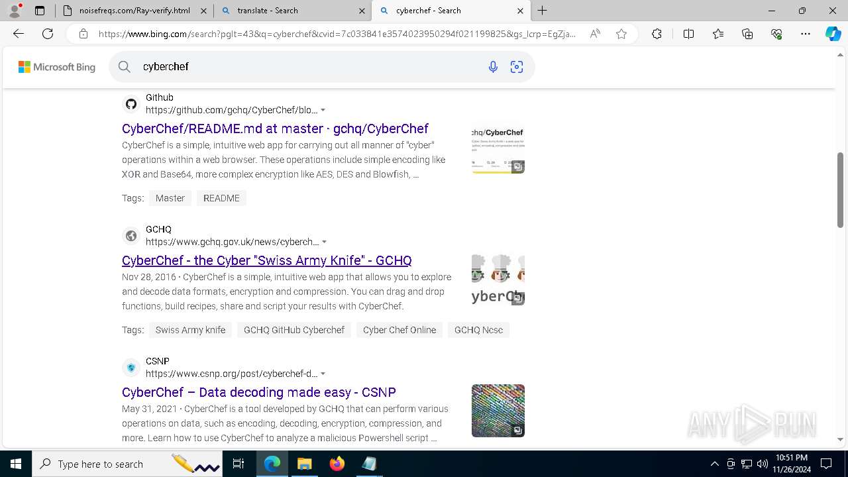Search using the visual search camera icon
Screen dimensions: 848x477
(x=517, y=67)
